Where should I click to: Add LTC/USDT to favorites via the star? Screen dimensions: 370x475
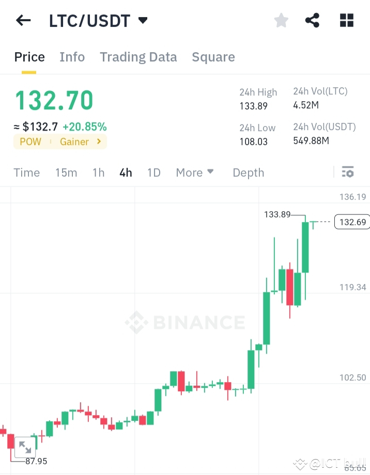tap(281, 20)
